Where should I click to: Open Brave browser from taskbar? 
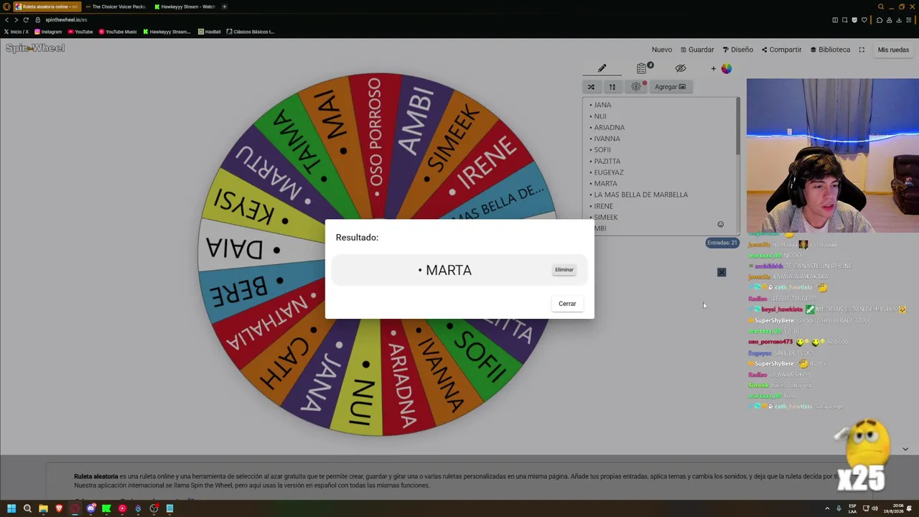(59, 508)
